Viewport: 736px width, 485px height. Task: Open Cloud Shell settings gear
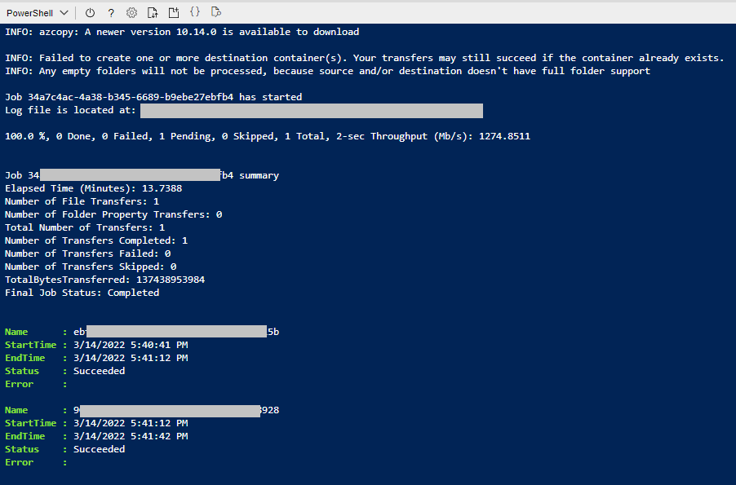[131, 12]
